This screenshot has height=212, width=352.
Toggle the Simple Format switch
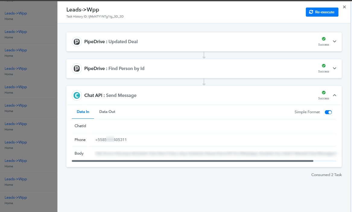click(328, 112)
